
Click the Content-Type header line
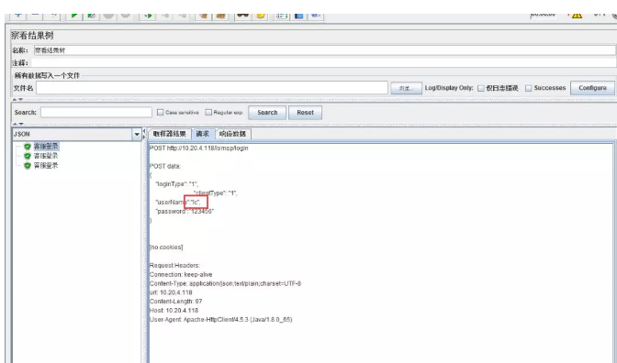coord(225,283)
